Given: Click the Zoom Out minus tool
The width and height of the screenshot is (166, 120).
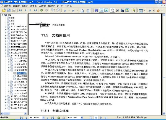Looking at the screenshot, I should [x=65, y=11].
